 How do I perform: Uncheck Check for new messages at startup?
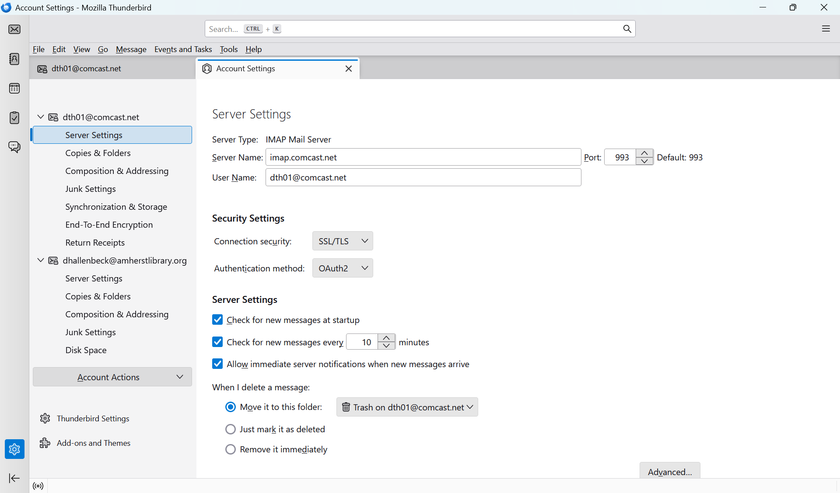[217, 320]
